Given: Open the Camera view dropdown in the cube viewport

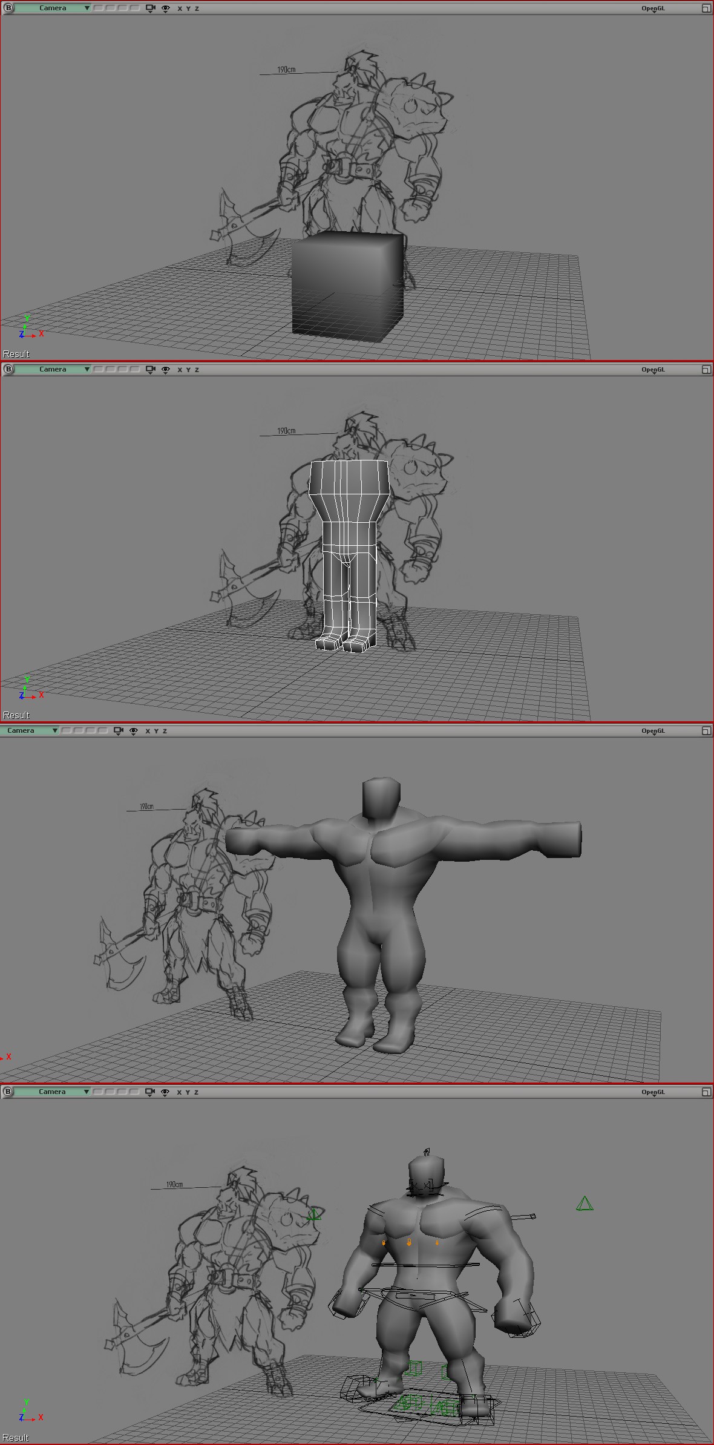Looking at the screenshot, I should pyautogui.click(x=53, y=8).
